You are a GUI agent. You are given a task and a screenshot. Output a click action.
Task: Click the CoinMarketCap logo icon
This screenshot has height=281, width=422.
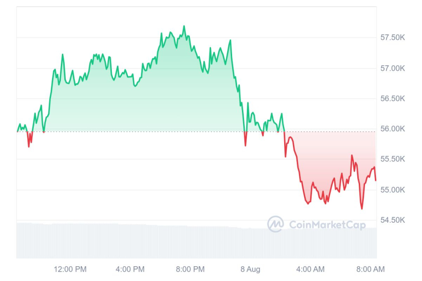[276, 224]
